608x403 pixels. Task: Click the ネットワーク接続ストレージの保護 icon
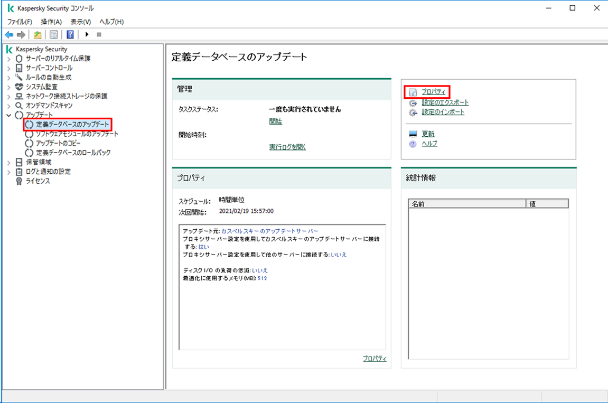pyautogui.click(x=19, y=96)
